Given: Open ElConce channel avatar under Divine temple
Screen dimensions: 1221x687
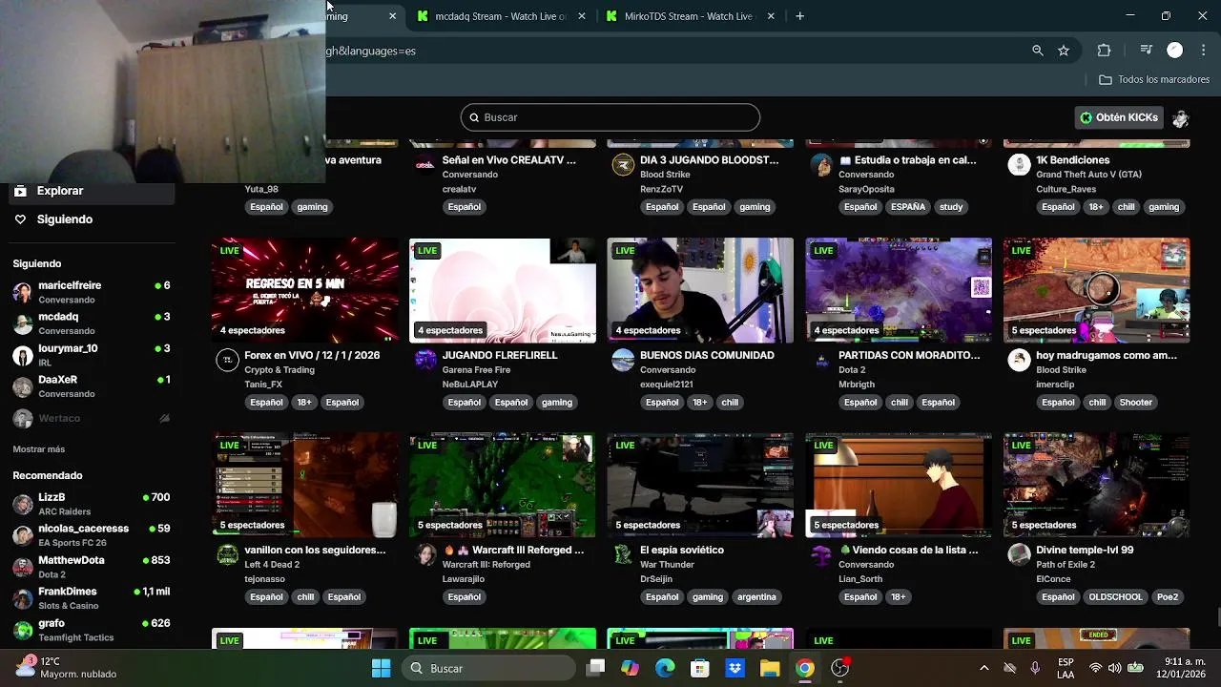Looking at the screenshot, I should [x=1020, y=554].
